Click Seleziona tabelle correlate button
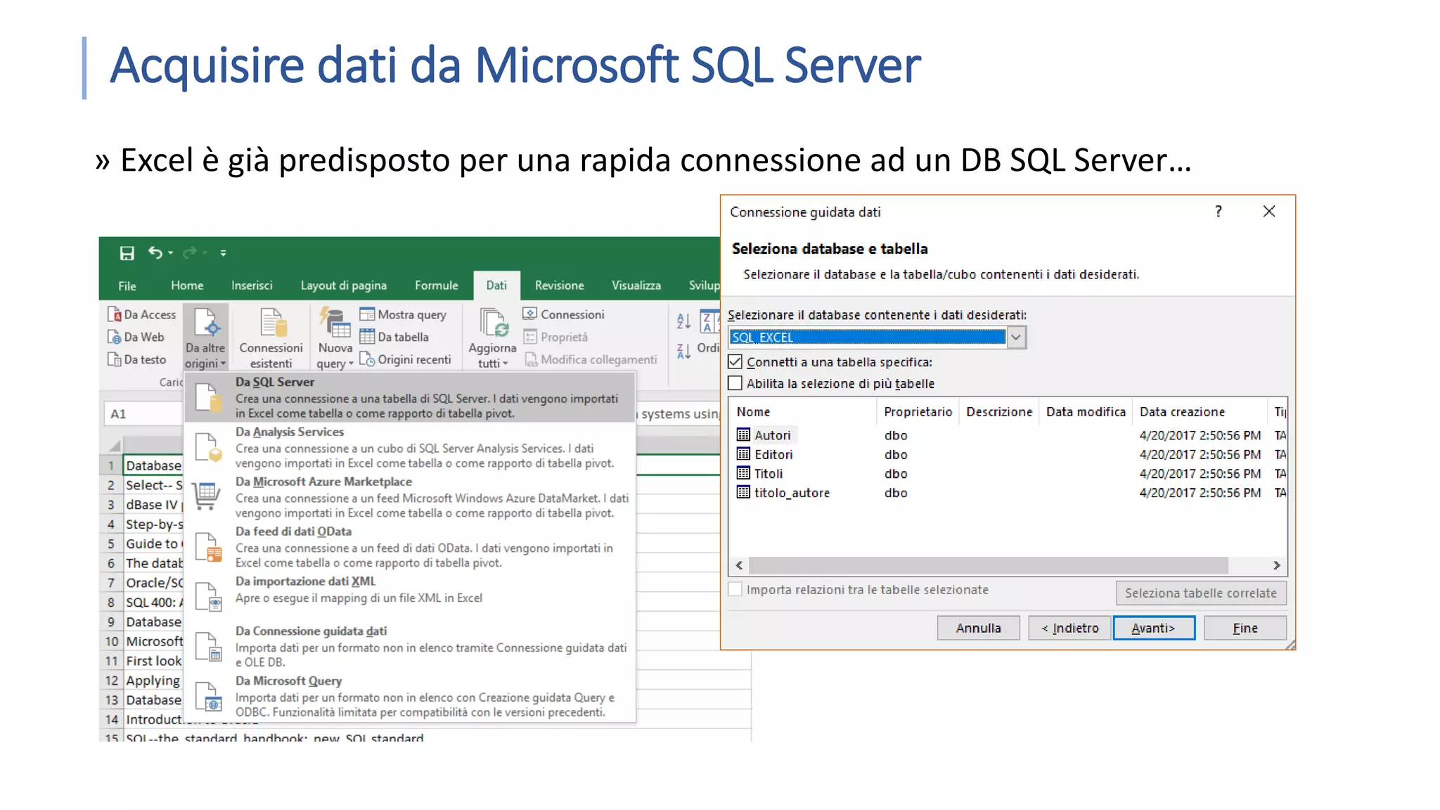The image size is (1440, 810). 1201,593
